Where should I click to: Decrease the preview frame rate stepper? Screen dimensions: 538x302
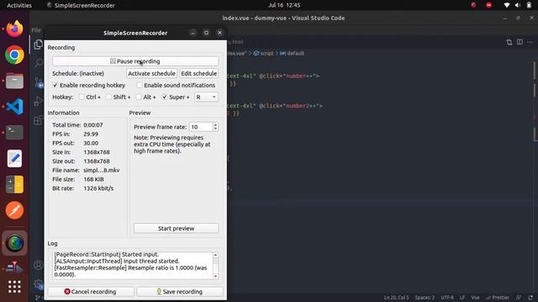(215, 129)
